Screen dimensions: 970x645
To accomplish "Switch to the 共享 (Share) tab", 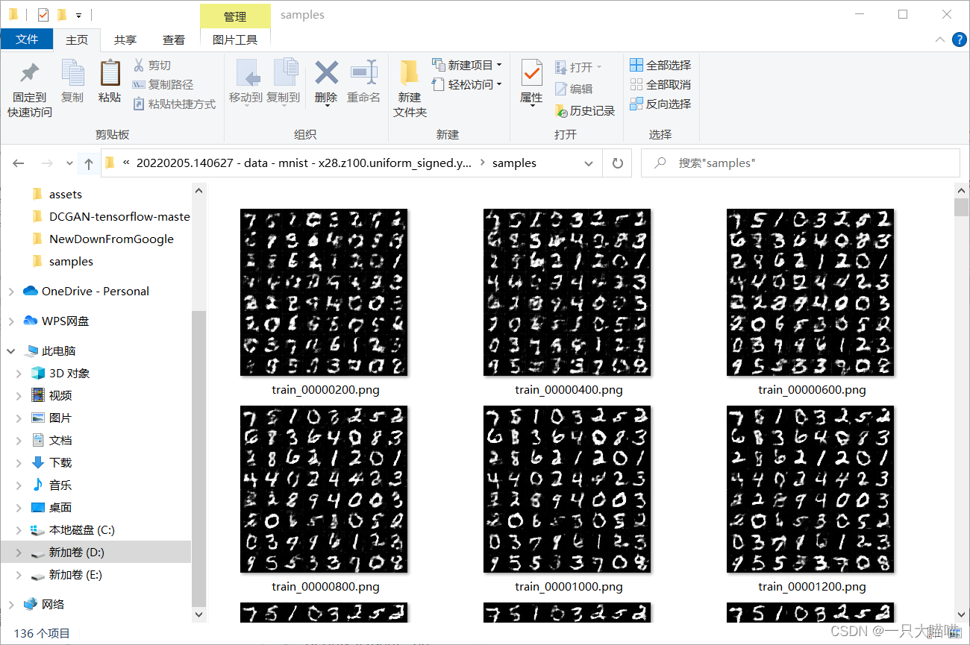I will click(x=125, y=40).
